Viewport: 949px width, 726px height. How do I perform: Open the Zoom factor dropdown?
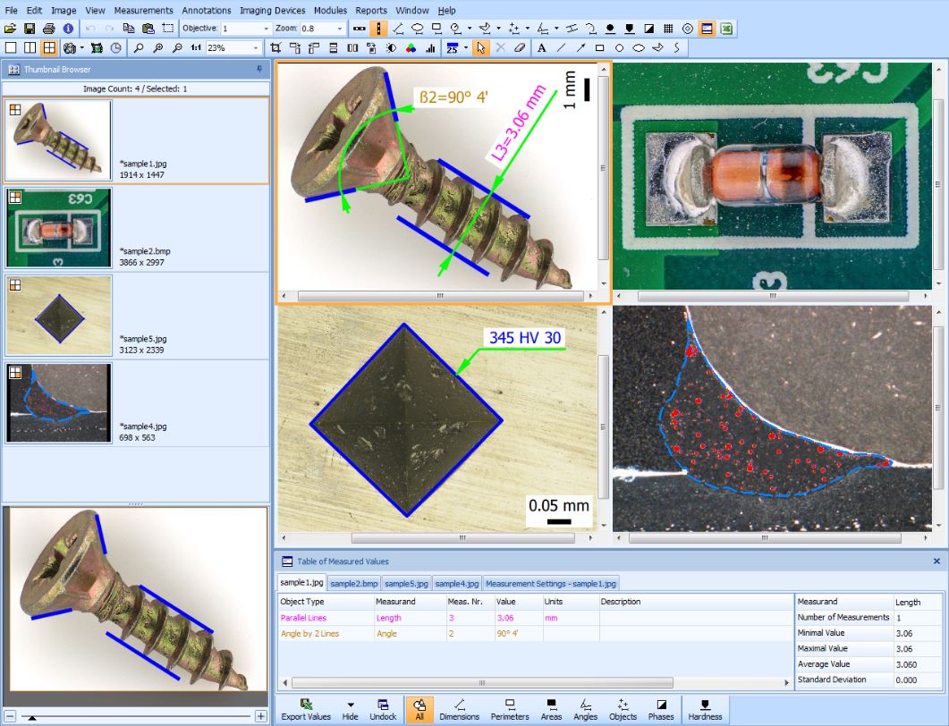click(x=340, y=29)
